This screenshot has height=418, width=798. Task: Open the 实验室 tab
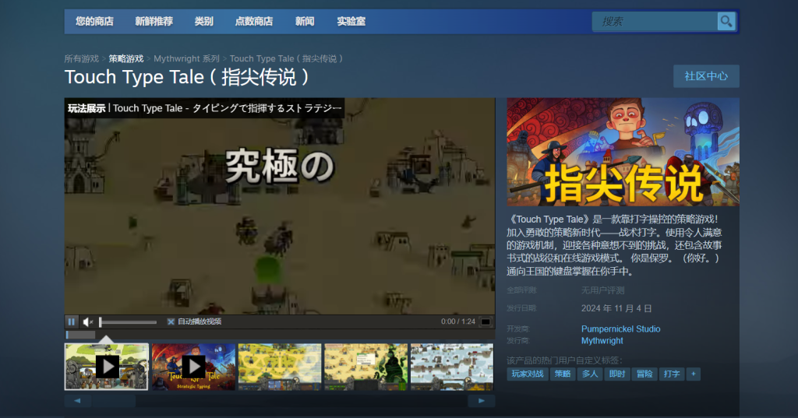[351, 21]
